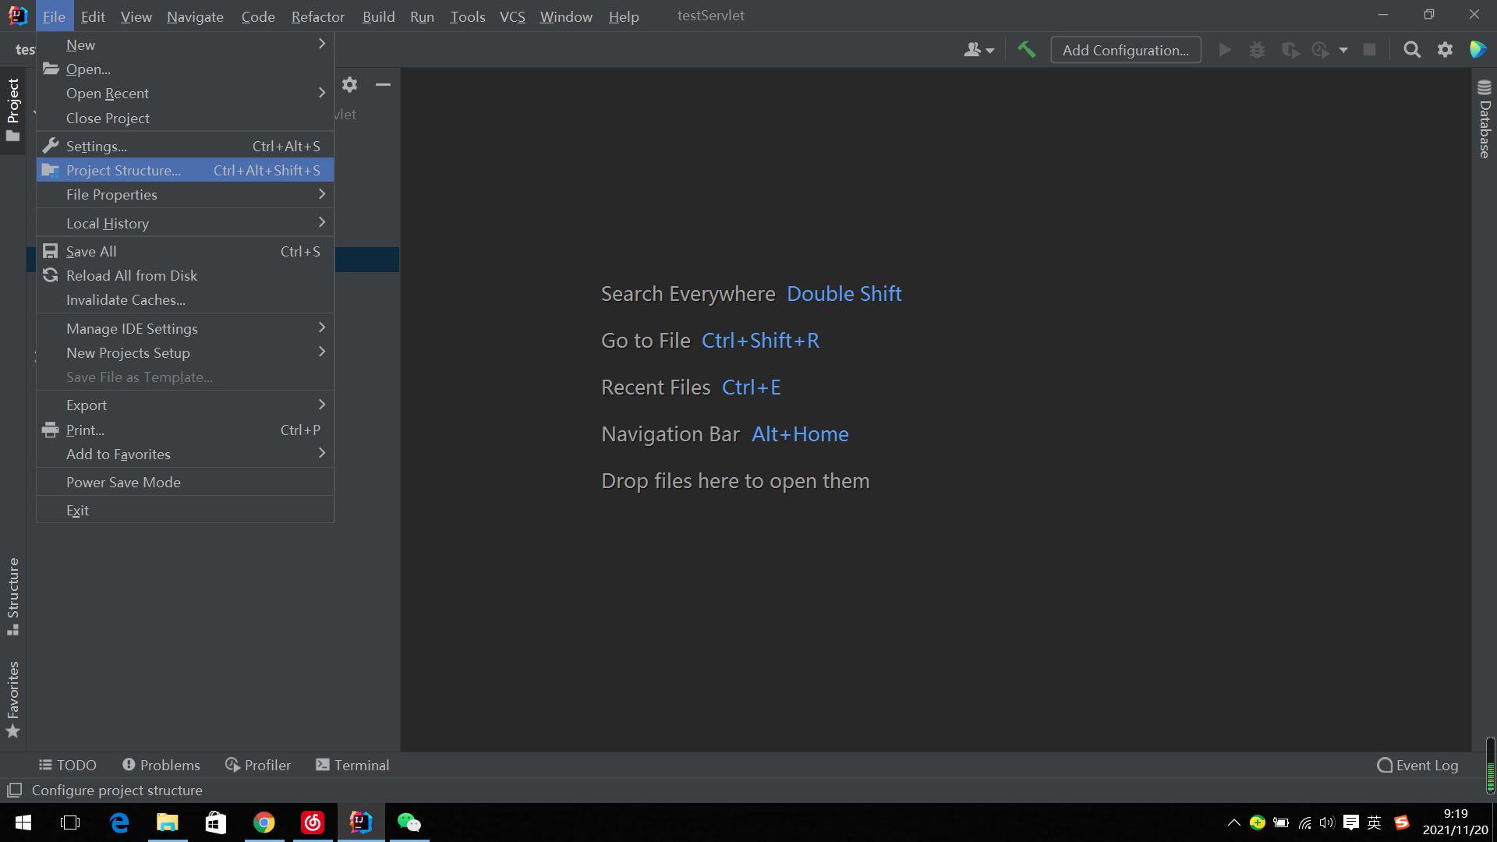Select Invalidate Caches...
Image resolution: width=1497 pixels, height=842 pixels.
pyautogui.click(x=186, y=299)
